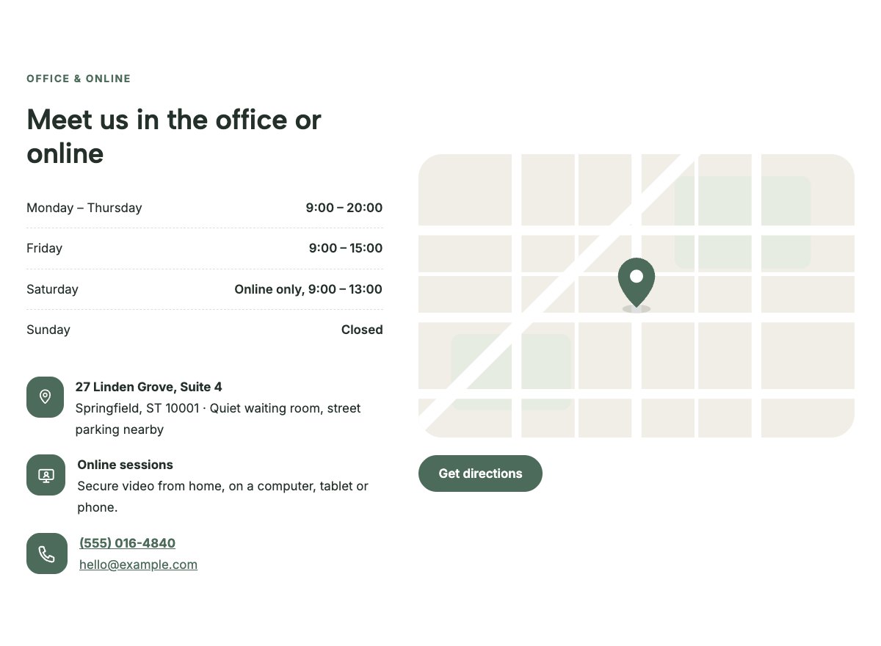881x646 pixels.
Task: Click the 'Sunday' row label
Action: 48,330
